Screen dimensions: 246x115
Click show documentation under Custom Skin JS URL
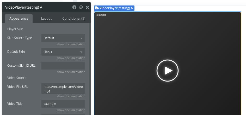[x=71, y=72]
